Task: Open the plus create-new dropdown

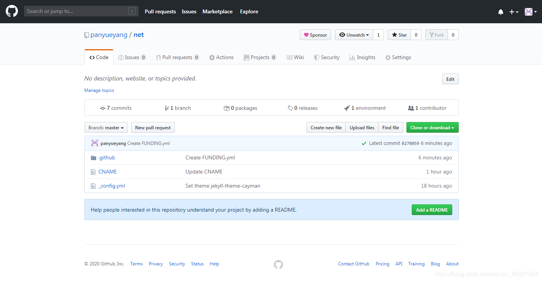Action: (514, 12)
